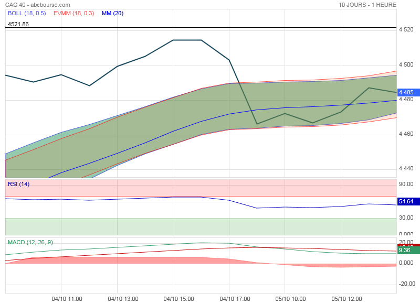The height and width of the screenshot is (304, 420).
Task: Select the MM (20) moving average label
Action: pos(112,13)
